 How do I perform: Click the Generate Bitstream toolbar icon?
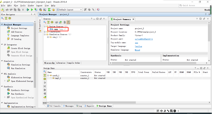click(36, 10)
